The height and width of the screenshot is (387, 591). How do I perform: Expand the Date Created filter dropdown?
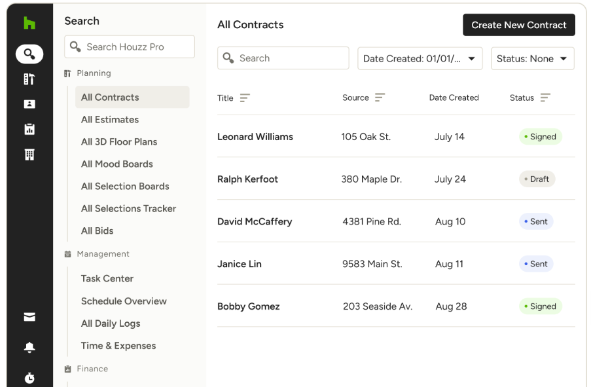click(x=420, y=58)
